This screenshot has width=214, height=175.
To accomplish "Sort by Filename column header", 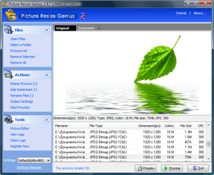I will click(x=70, y=126).
